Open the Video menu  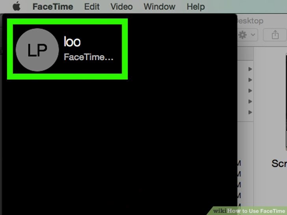tap(121, 7)
